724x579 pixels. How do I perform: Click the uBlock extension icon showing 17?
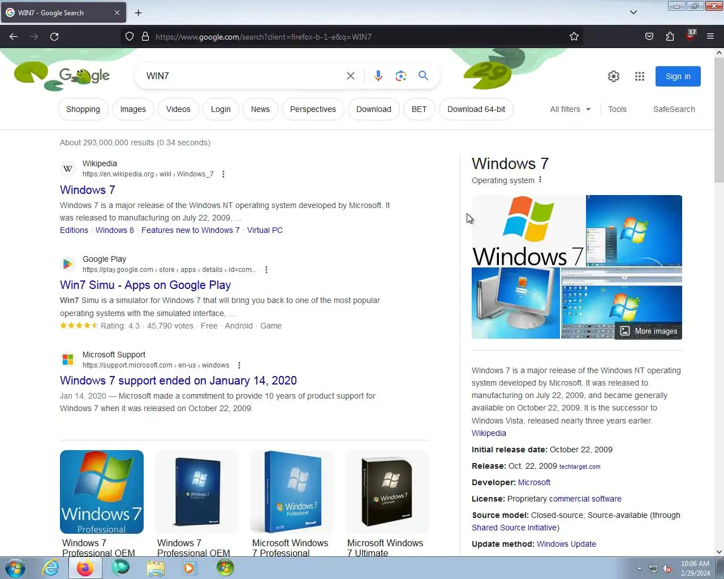tap(691, 36)
